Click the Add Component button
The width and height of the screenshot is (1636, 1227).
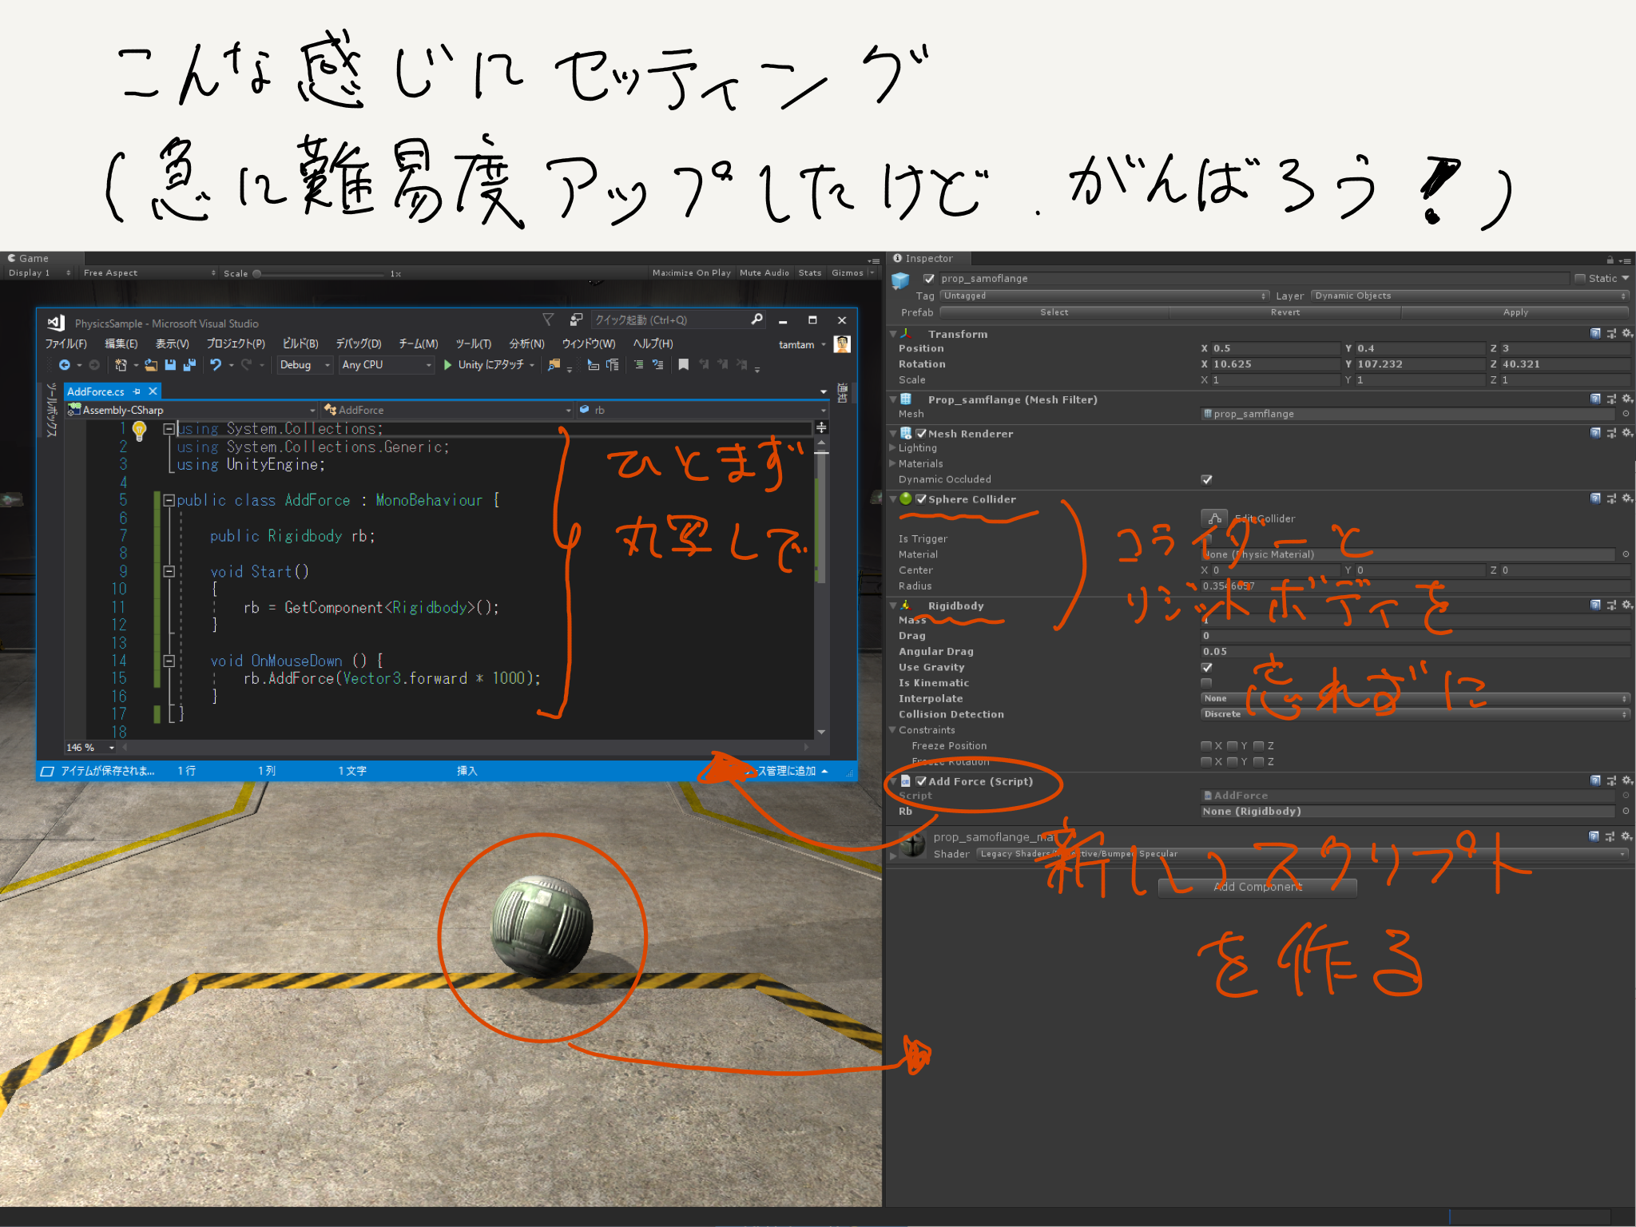(x=1257, y=887)
